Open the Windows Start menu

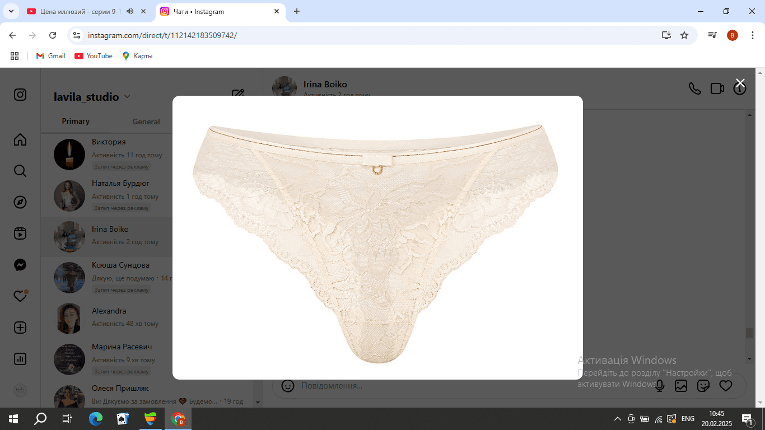pyautogui.click(x=13, y=418)
